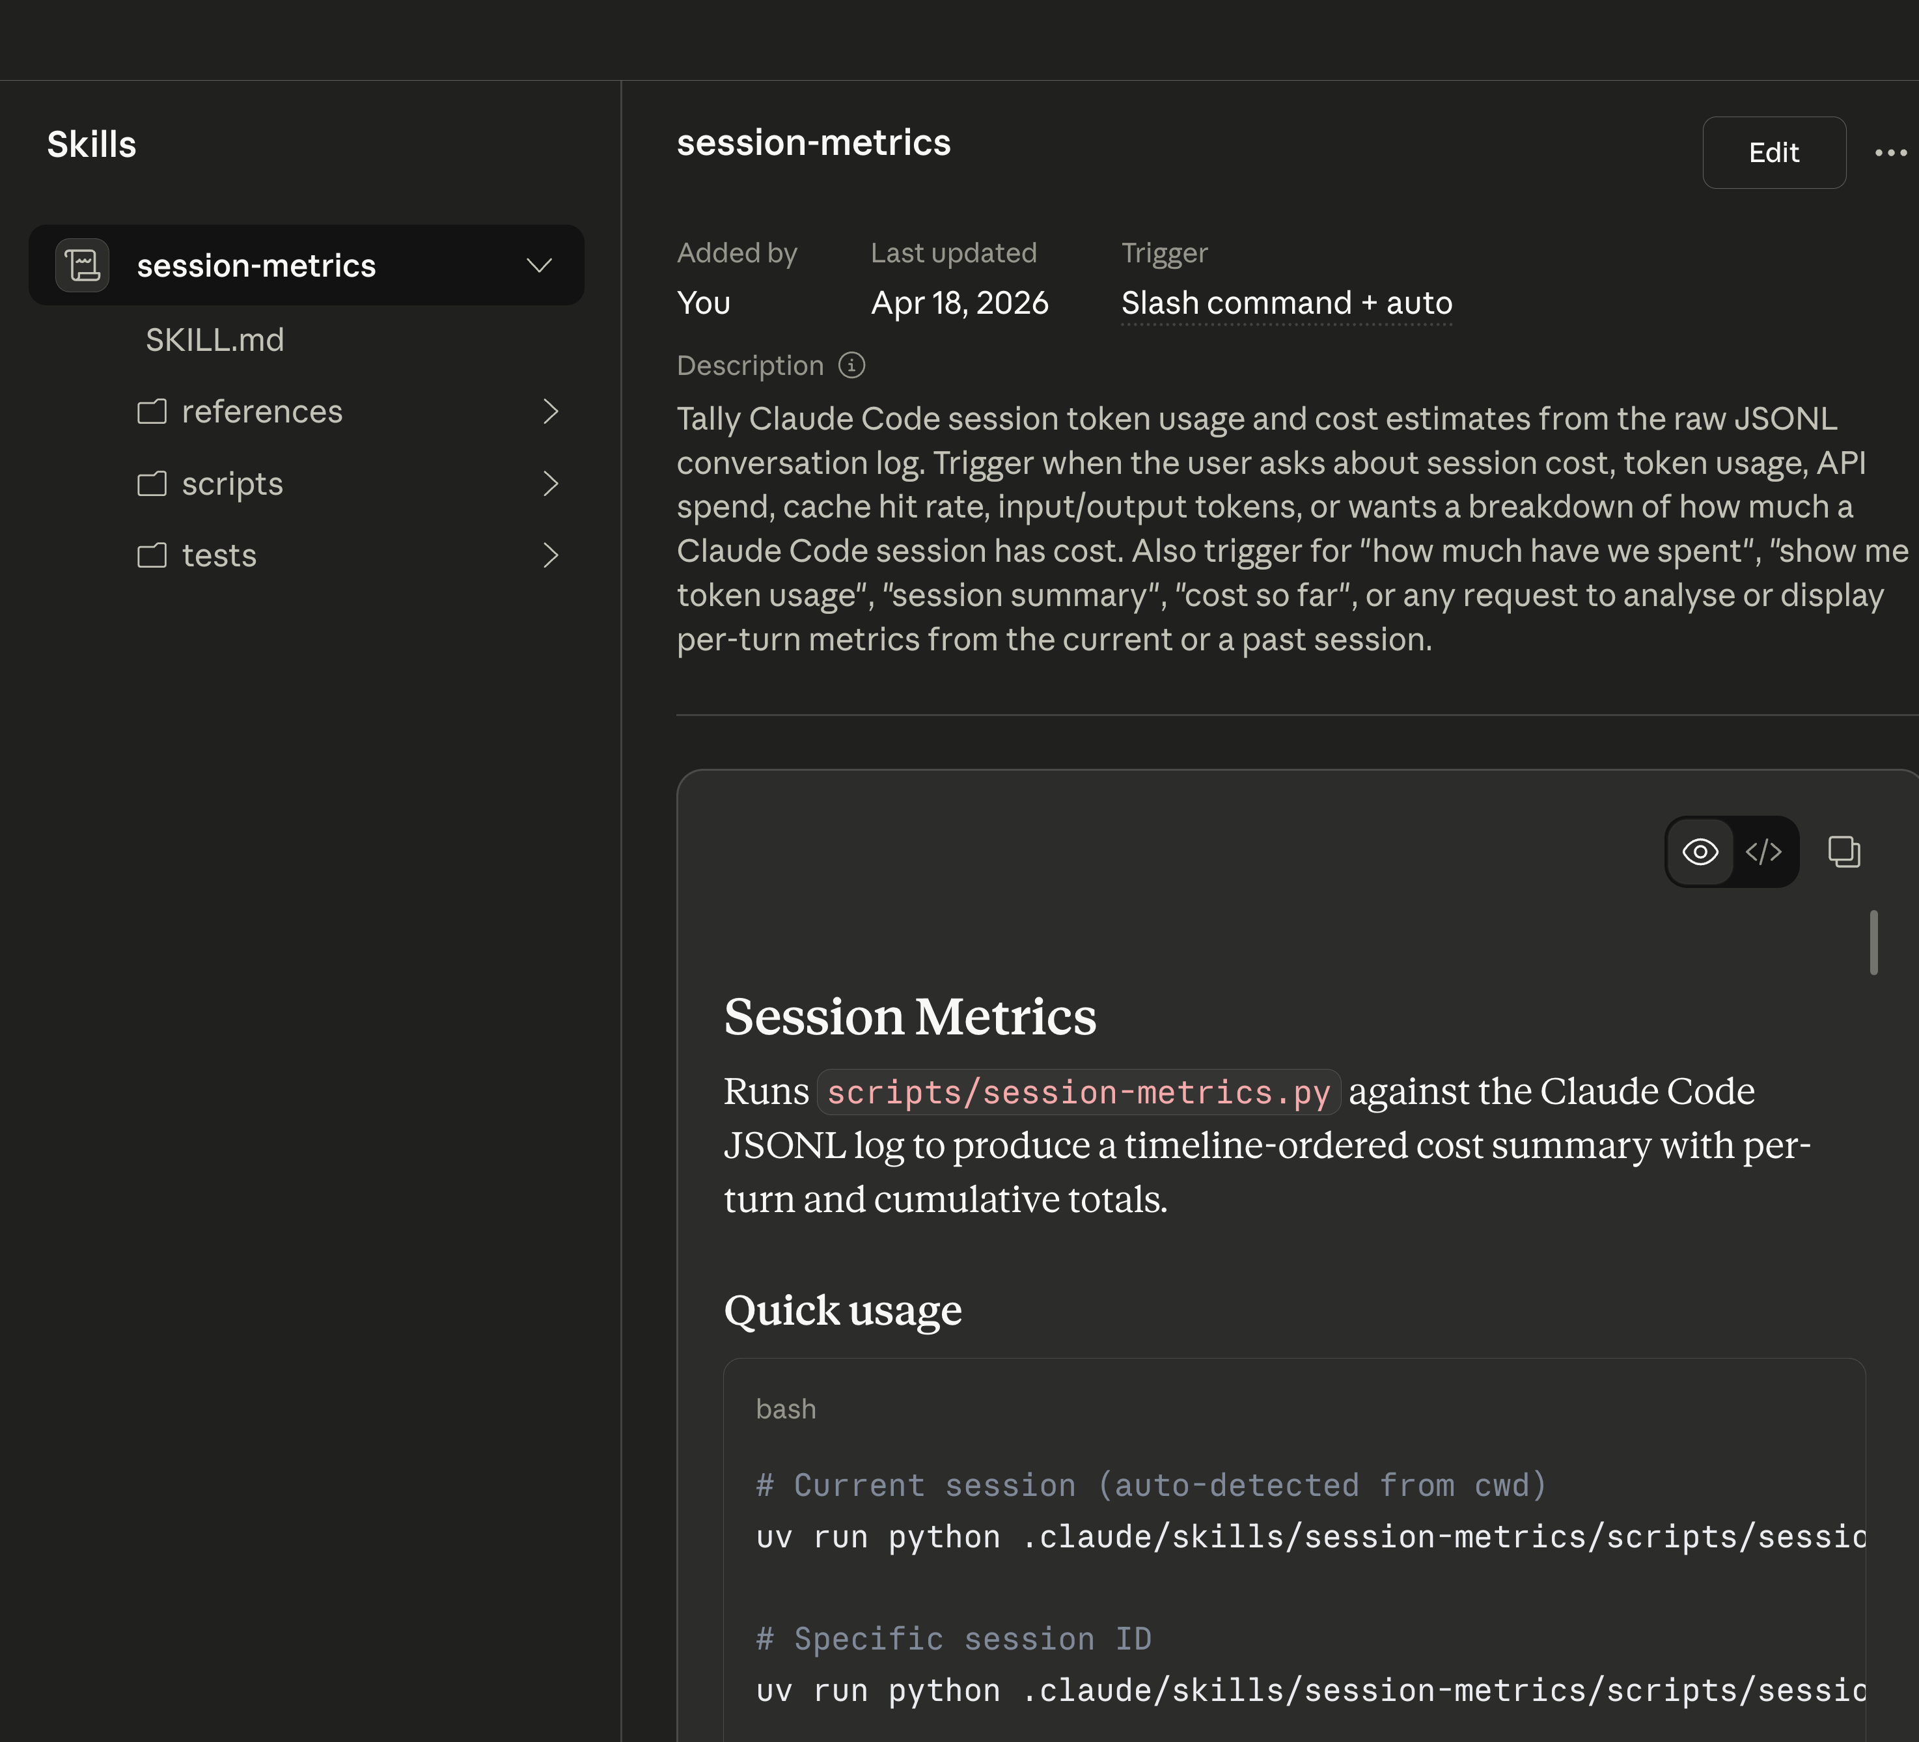The image size is (1919, 1742).
Task: Switch to raw code source view
Action: click(x=1764, y=851)
